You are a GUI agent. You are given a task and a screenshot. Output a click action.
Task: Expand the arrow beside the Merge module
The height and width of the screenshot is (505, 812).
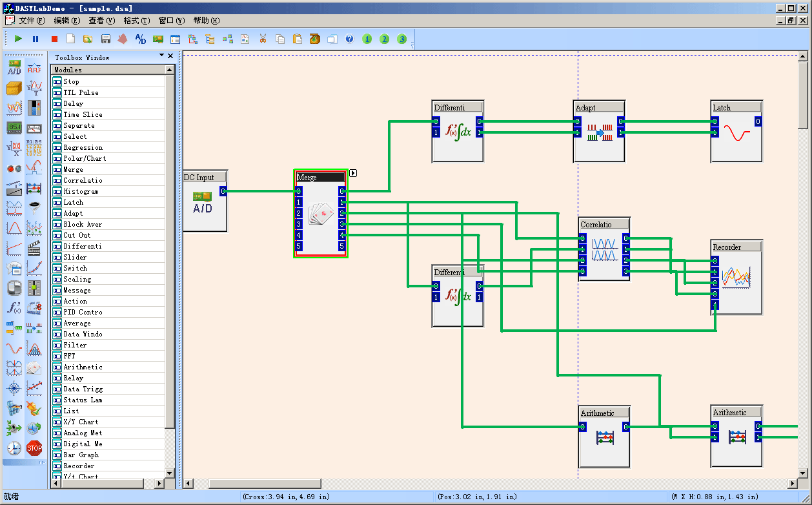click(353, 172)
